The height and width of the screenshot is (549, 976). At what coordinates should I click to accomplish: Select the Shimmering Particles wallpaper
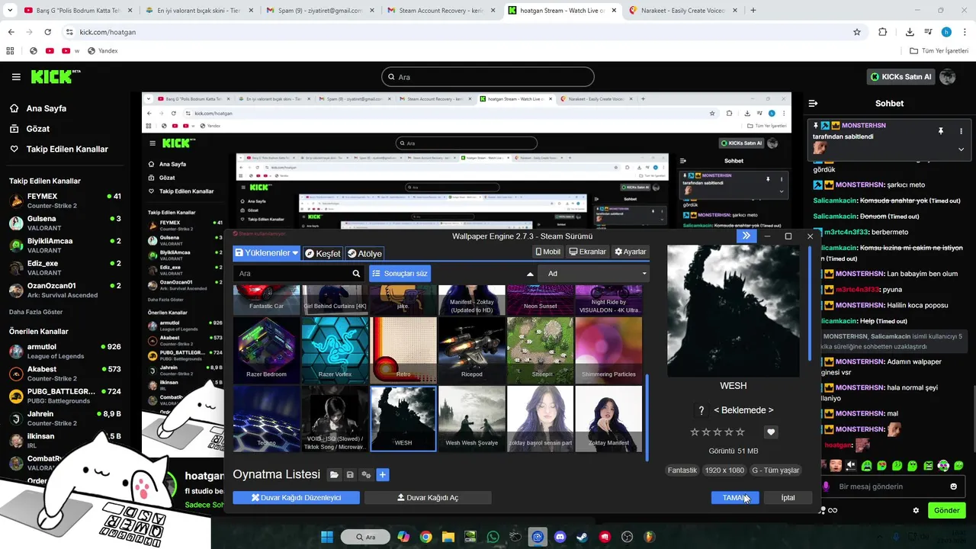click(x=608, y=349)
